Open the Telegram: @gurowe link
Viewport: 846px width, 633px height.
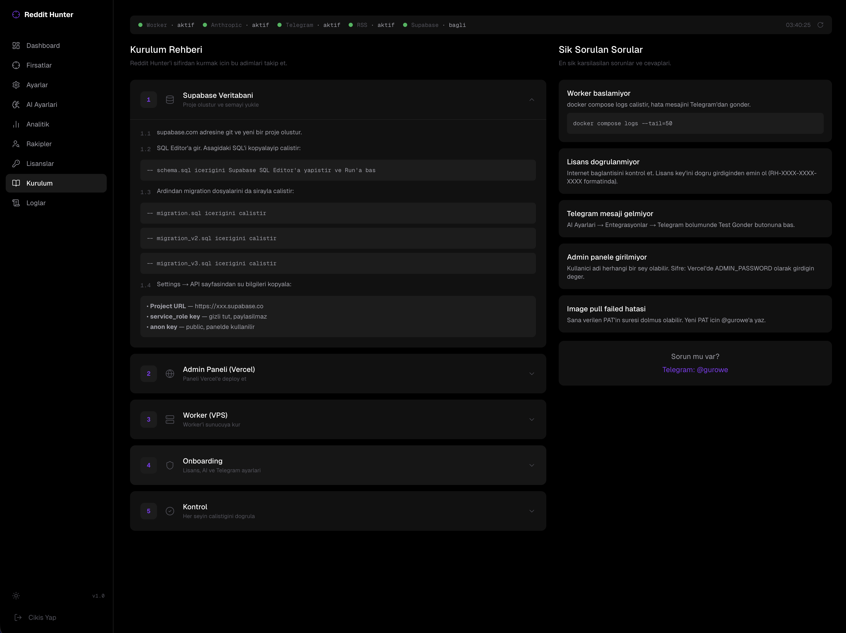coord(694,370)
